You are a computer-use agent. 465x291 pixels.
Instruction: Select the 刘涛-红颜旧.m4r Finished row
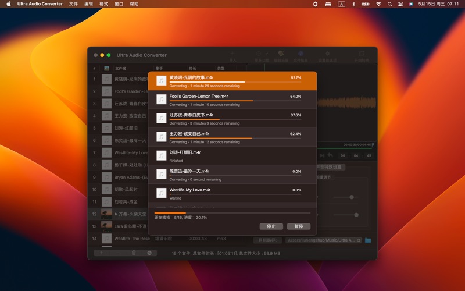point(232,155)
